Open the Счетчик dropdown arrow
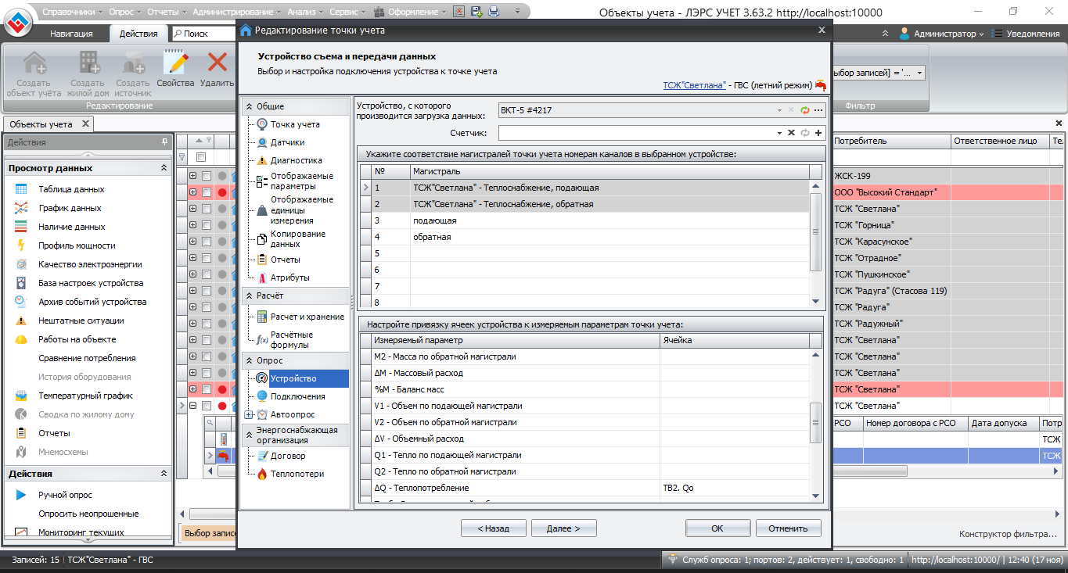Viewport: 1068px width, 573px height. [x=780, y=133]
